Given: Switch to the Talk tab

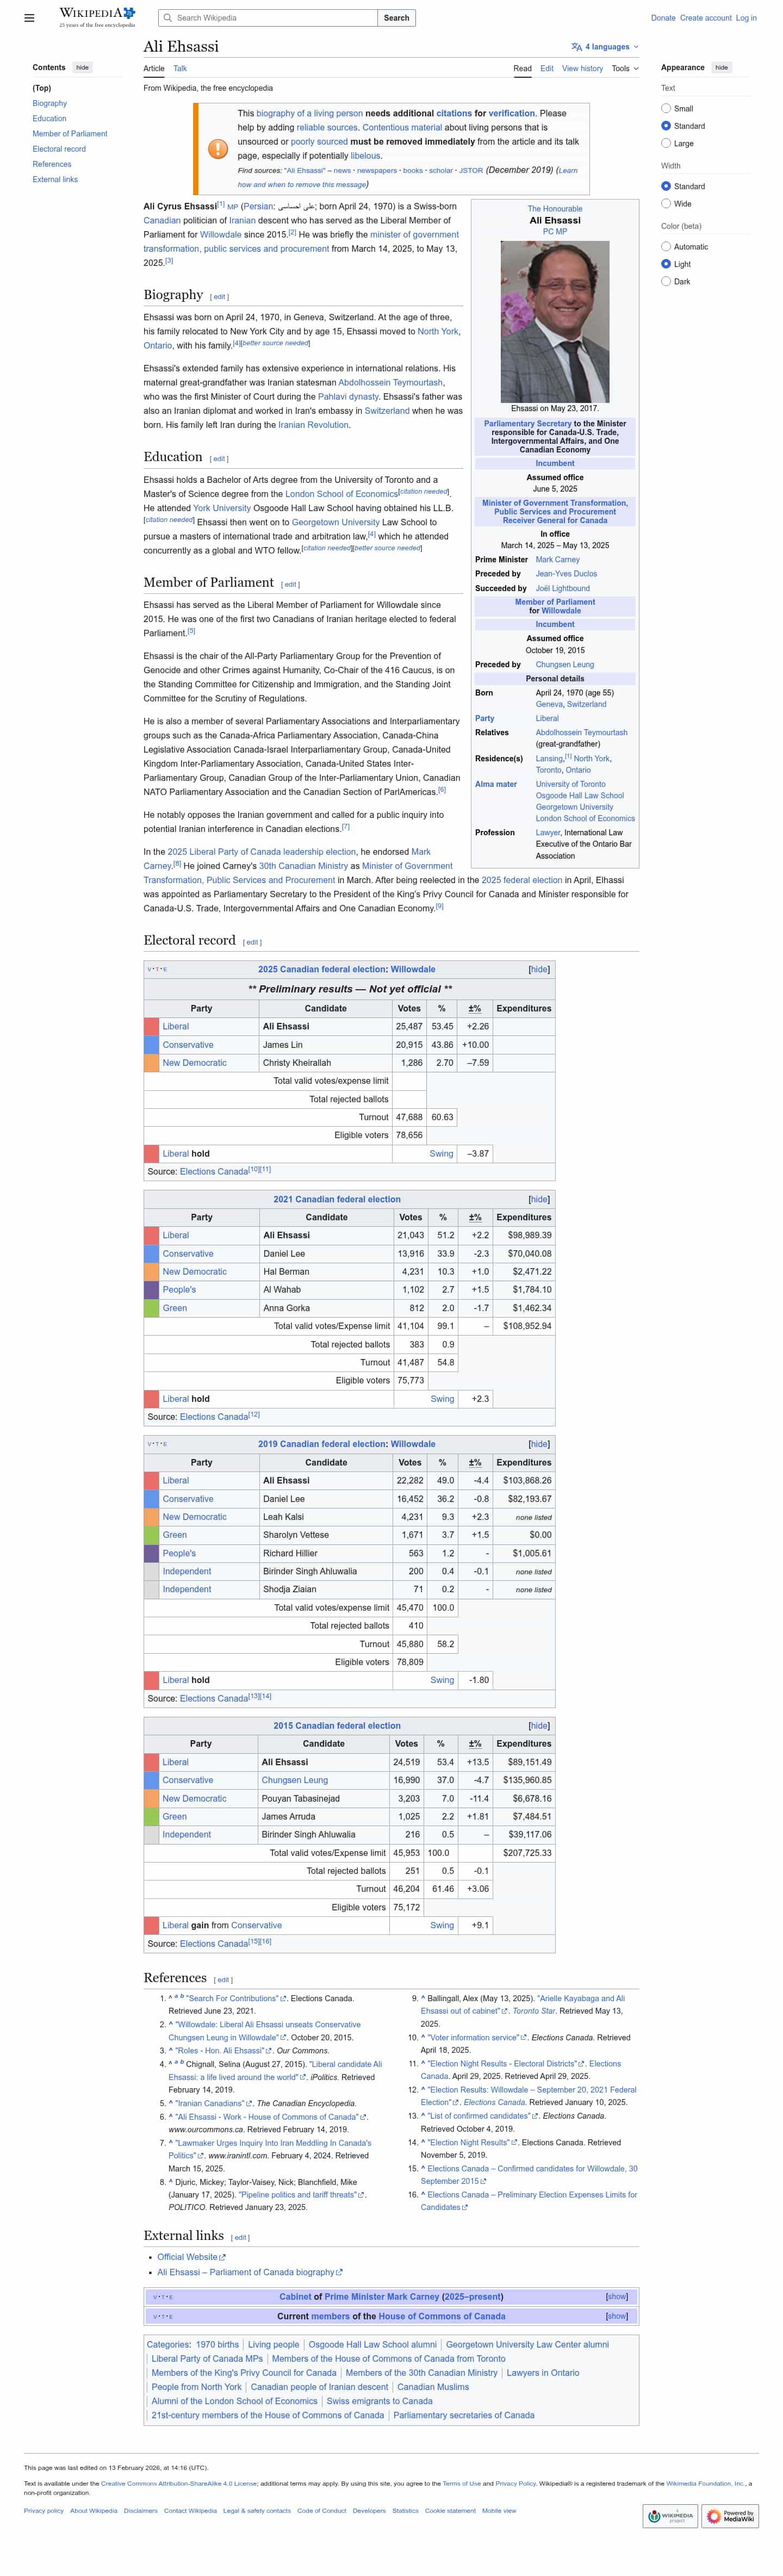Looking at the screenshot, I should click(x=180, y=69).
